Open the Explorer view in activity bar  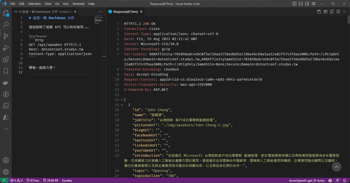(6, 13)
